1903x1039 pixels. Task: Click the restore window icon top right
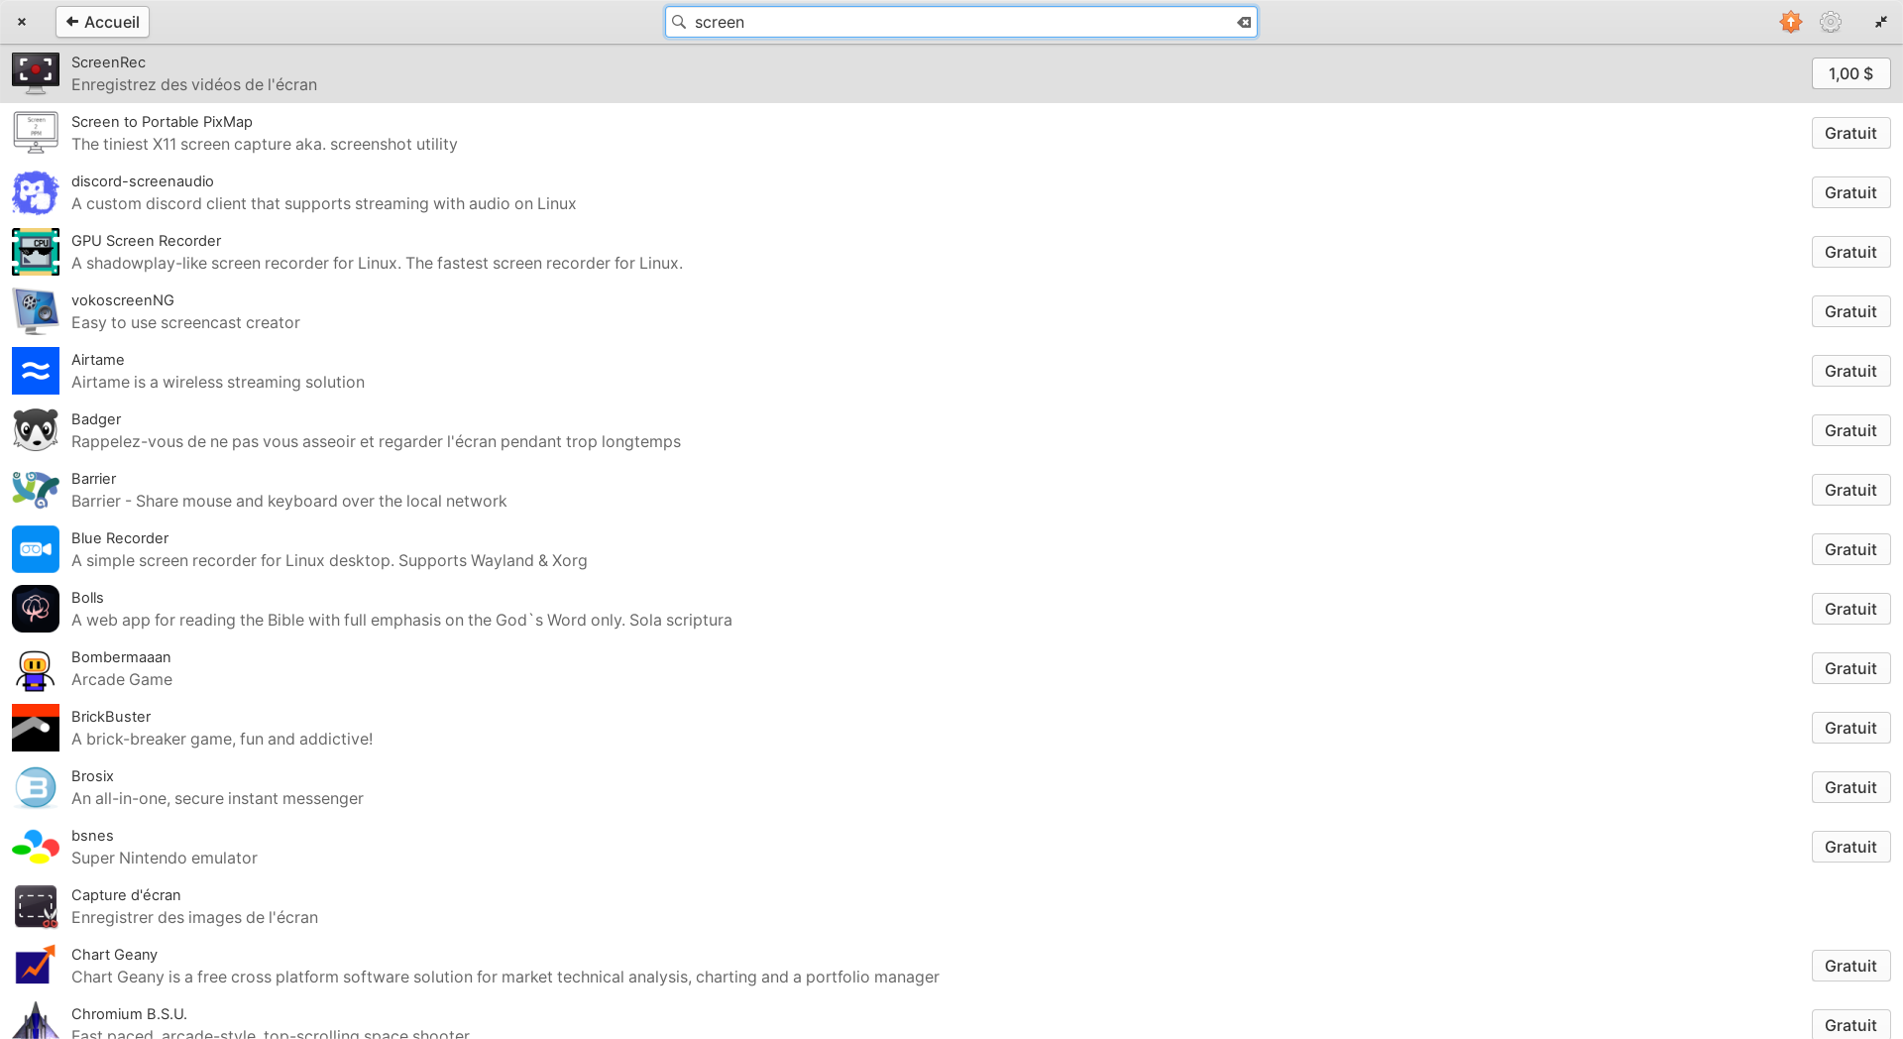click(1880, 21)
